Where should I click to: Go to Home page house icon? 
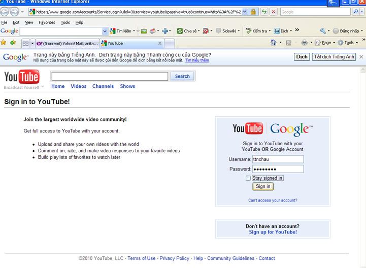pyautogui.click(x=273, y=43)
